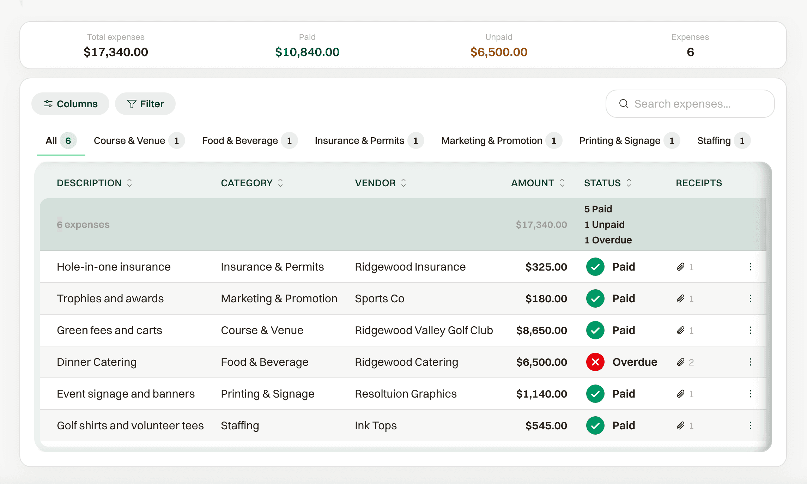Click the 6 expenses summary row label
The width and height of the screenshot is (807, 484).
click(x=83, y=225)
